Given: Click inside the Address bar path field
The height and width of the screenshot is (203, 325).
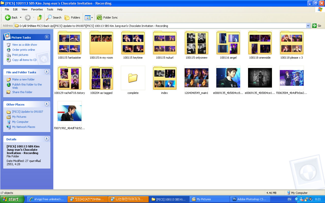Looking at the screenshot, I should [162, 26].
